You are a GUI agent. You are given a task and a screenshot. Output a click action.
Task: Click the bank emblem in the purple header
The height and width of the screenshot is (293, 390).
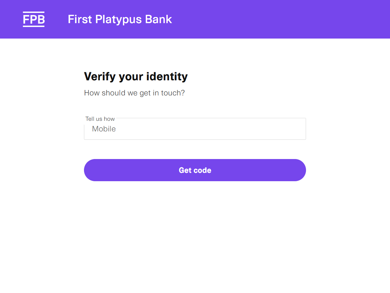pyautogui.click(x=33, y=19)
